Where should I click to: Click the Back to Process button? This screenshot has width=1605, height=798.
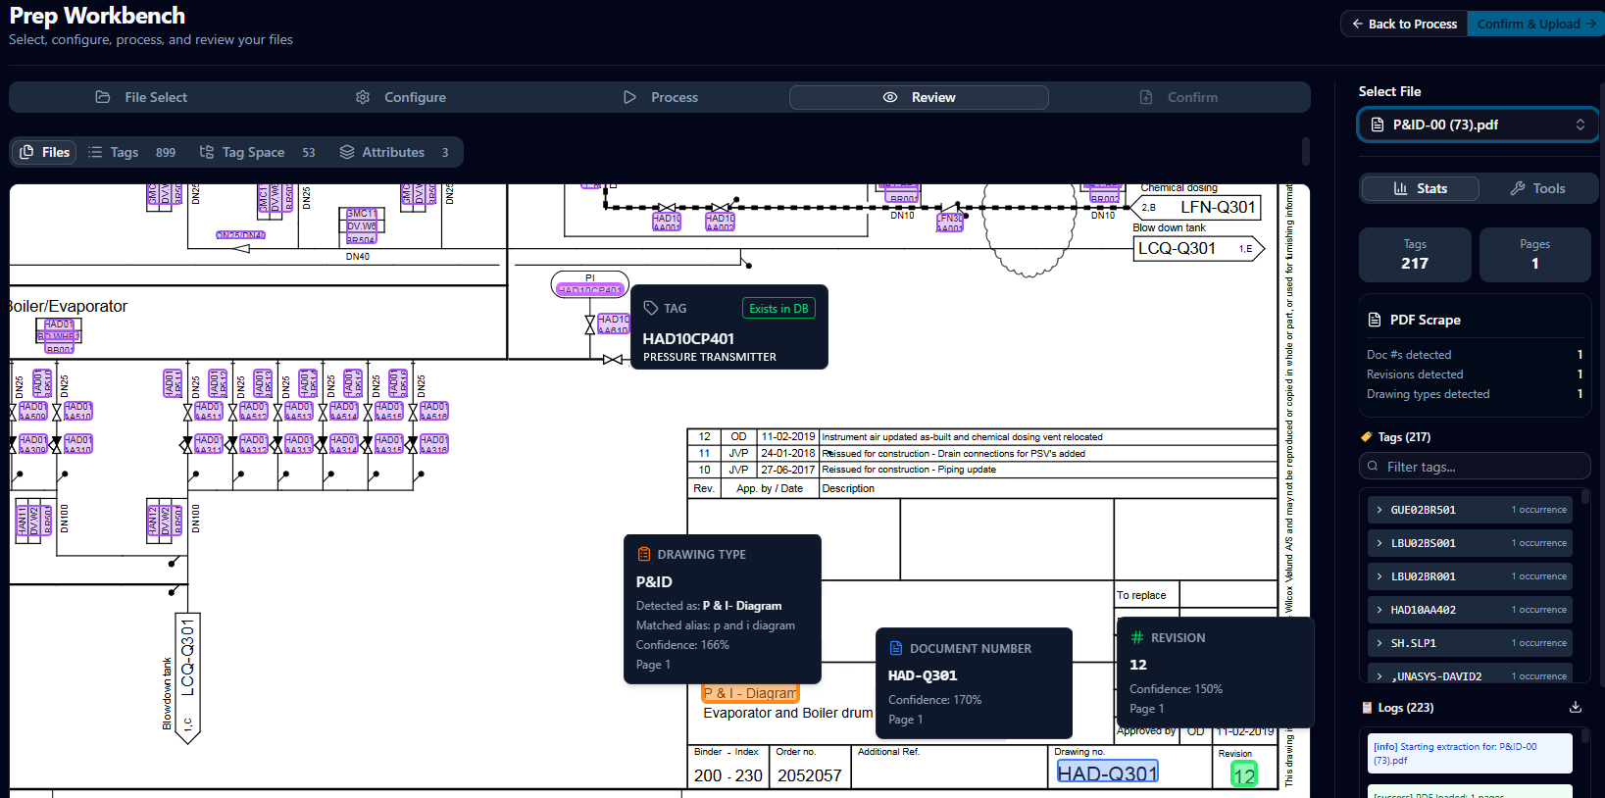click(1404, 24)
